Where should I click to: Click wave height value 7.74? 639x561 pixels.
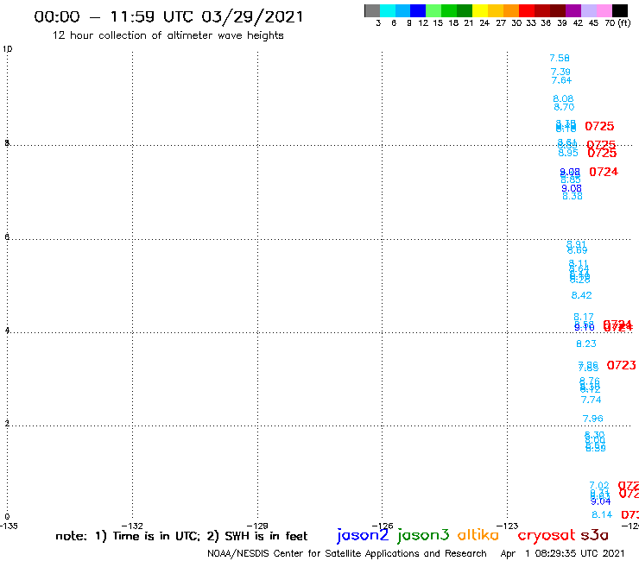click(591, 400)
